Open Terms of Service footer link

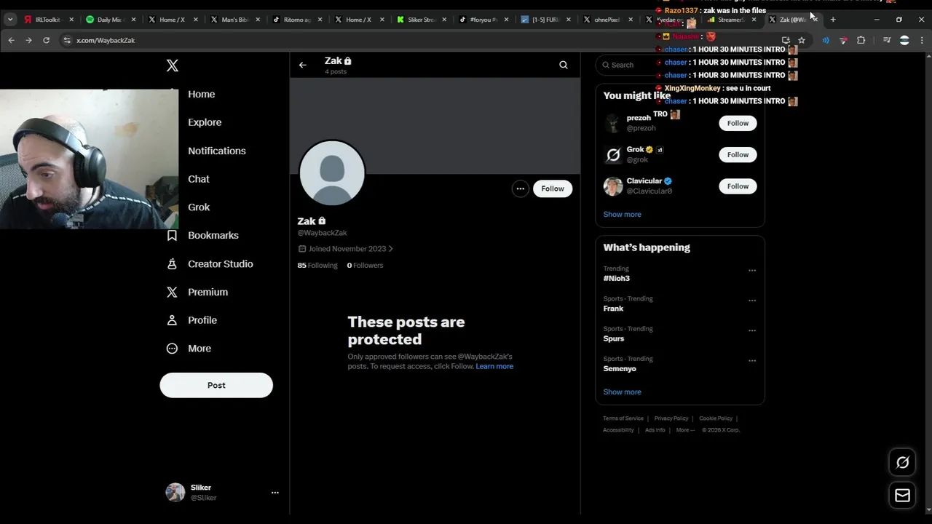coord(623,418)
